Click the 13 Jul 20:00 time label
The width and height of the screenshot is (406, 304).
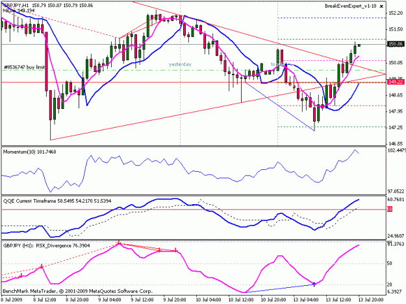tap(370, 299)
